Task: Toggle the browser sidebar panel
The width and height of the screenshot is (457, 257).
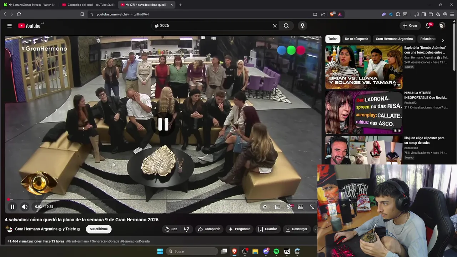Action: coord(423,14)
